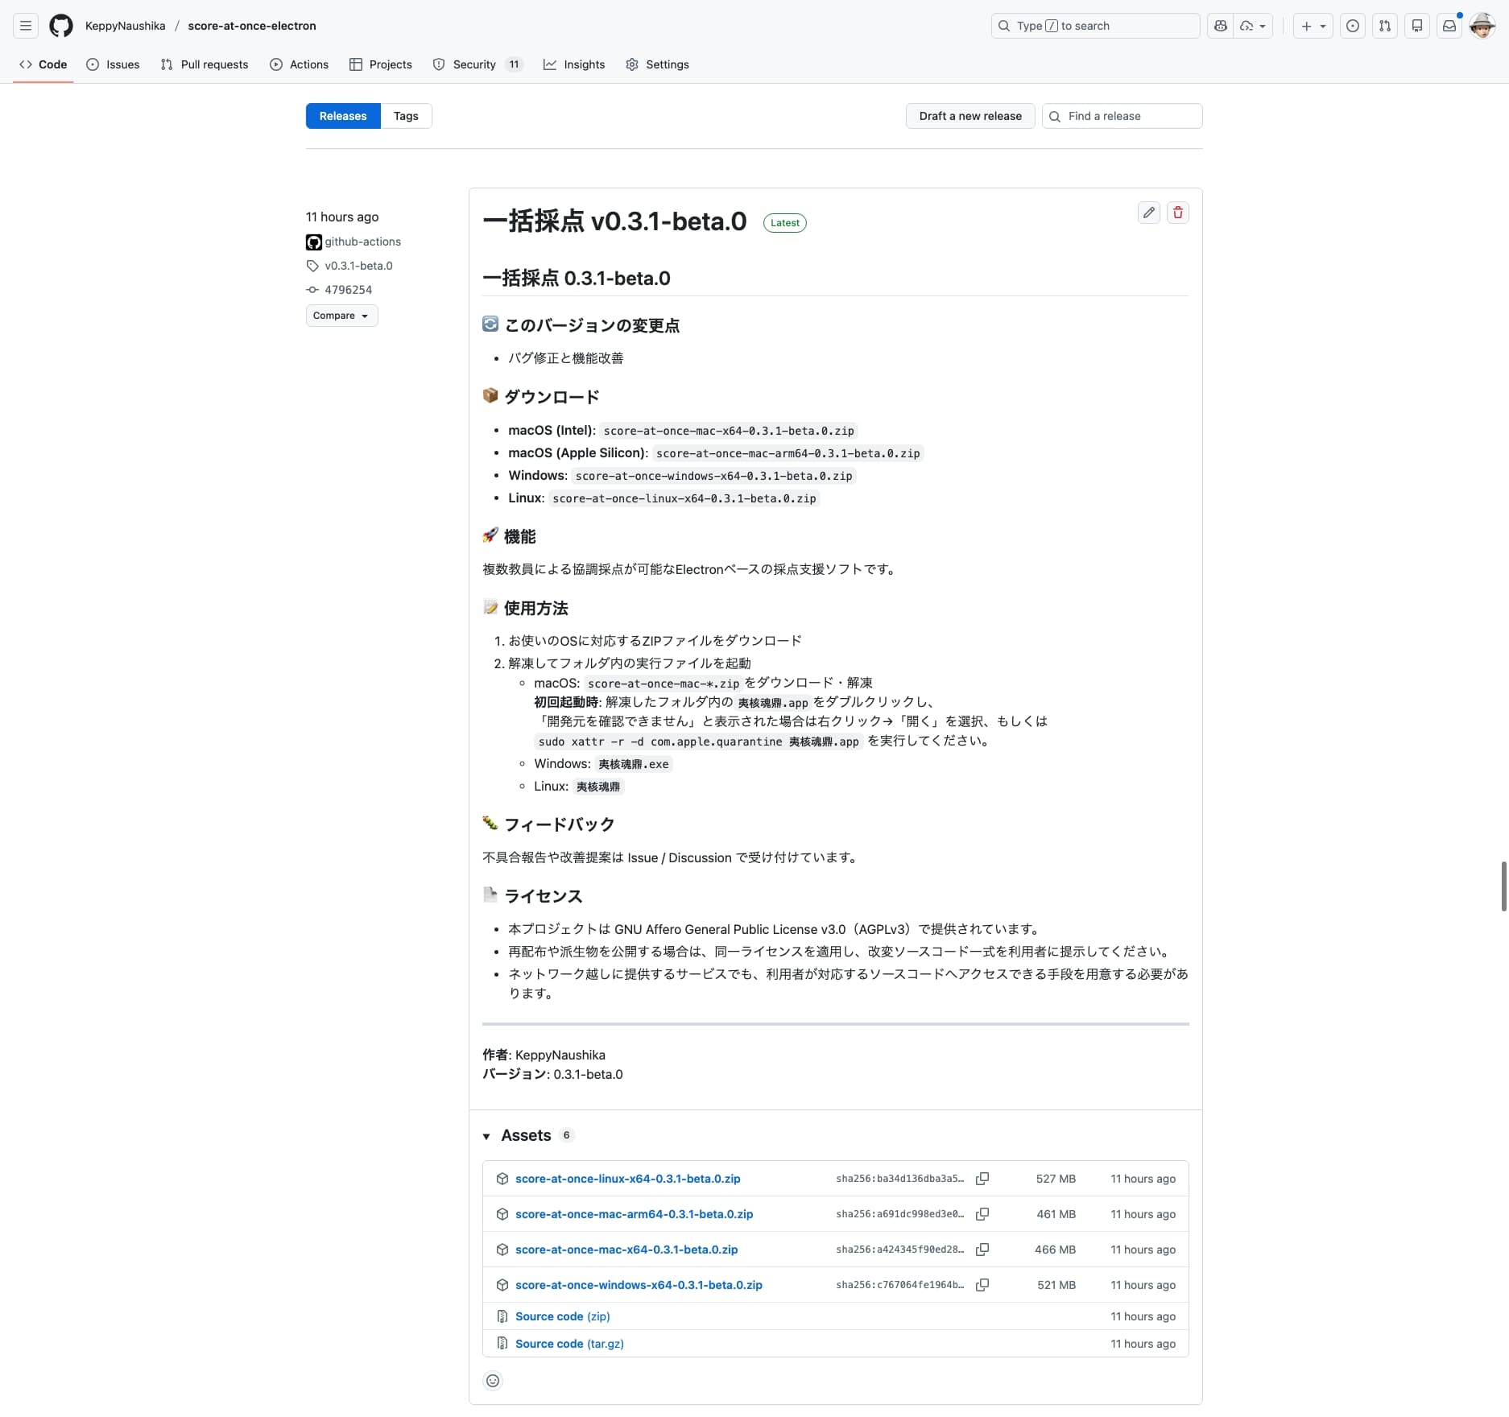This screenshot has width=1509, height=1417.
Task: Open the create new (+) dropdown
Action: (x=1312, y=26)
